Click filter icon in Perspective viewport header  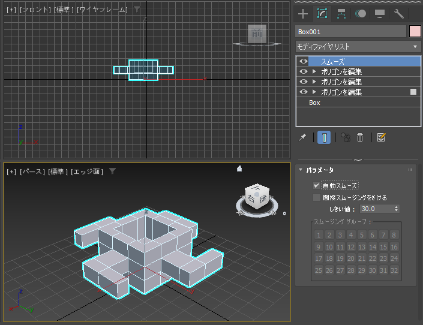[112, 171]
